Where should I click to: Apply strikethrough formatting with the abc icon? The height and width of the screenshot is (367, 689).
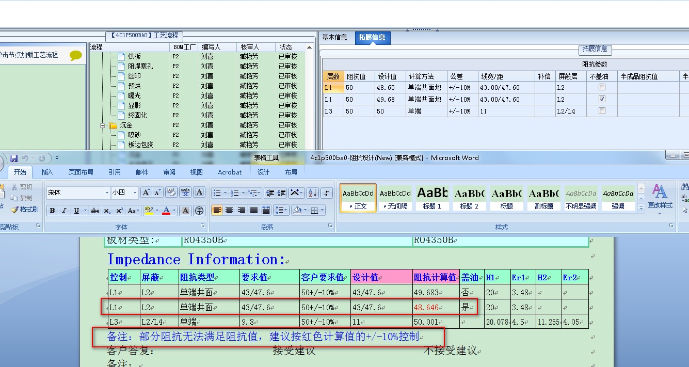point(94,211)
